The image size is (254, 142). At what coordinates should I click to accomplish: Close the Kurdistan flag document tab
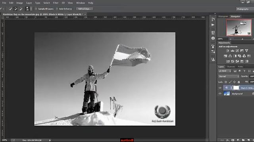[x=85, y=14]
